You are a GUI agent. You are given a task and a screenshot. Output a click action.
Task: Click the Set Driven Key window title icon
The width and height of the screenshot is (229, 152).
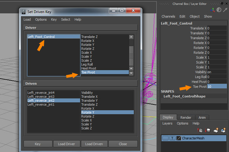[24, 12]
